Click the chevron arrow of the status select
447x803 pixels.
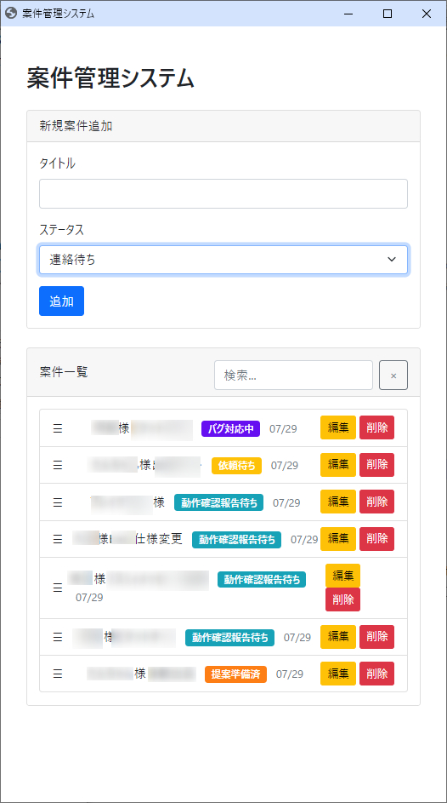[x=392, y=260]
